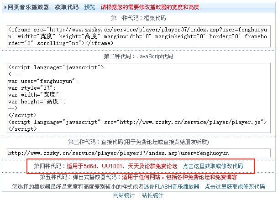Screen dimensions: 278x200
Task: Click the 第一种代码：框架代码 label
Action: (x=139, y=18)
